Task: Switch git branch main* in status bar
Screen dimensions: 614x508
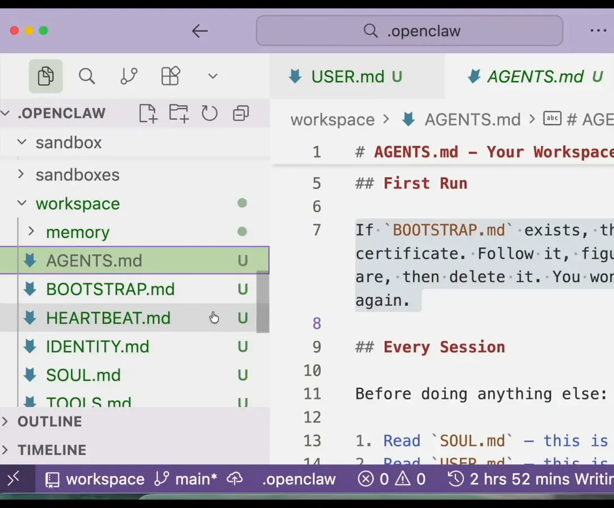Action: pos(186,479)
